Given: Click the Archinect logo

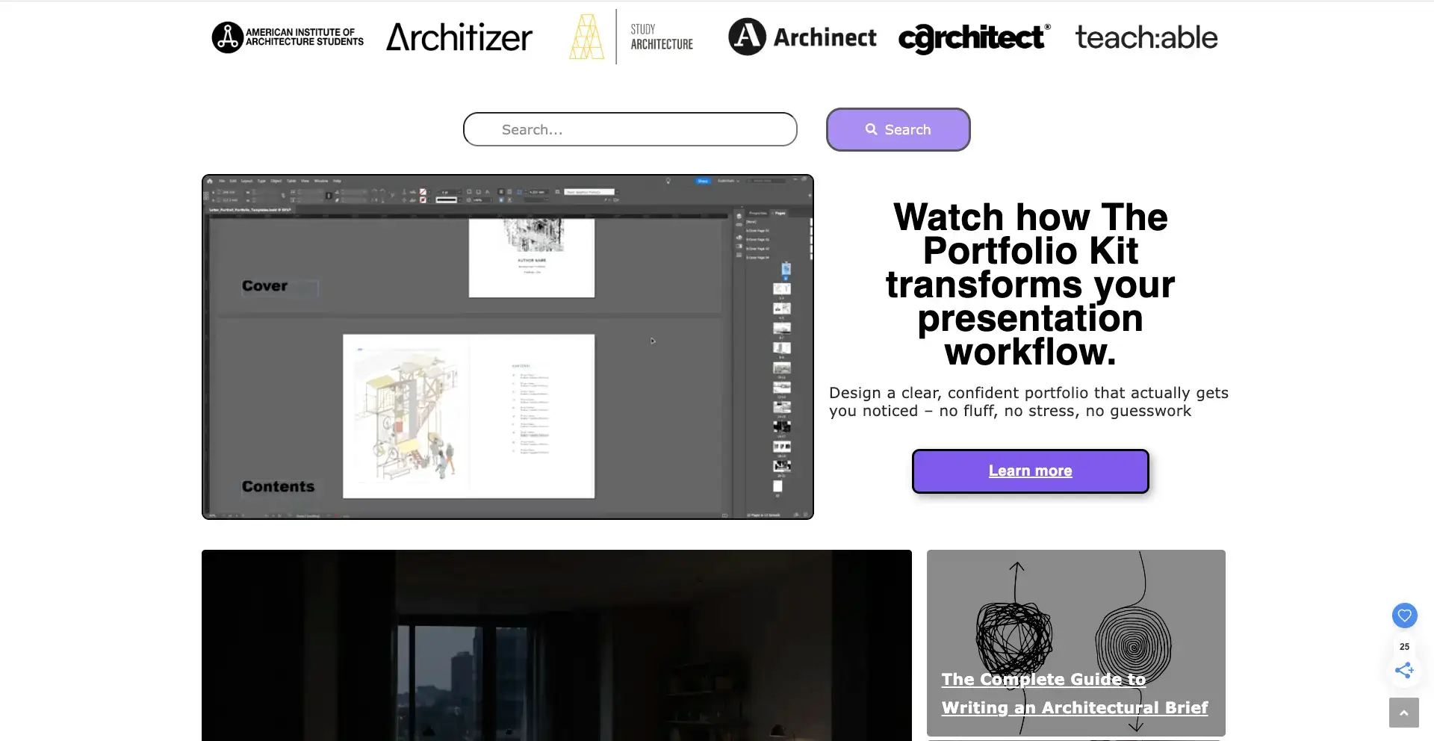Looking at the screenshot, I should click(801, 37).
